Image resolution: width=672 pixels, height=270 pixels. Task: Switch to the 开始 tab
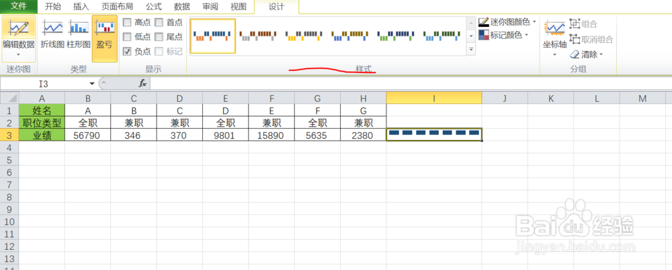point(52,7)
